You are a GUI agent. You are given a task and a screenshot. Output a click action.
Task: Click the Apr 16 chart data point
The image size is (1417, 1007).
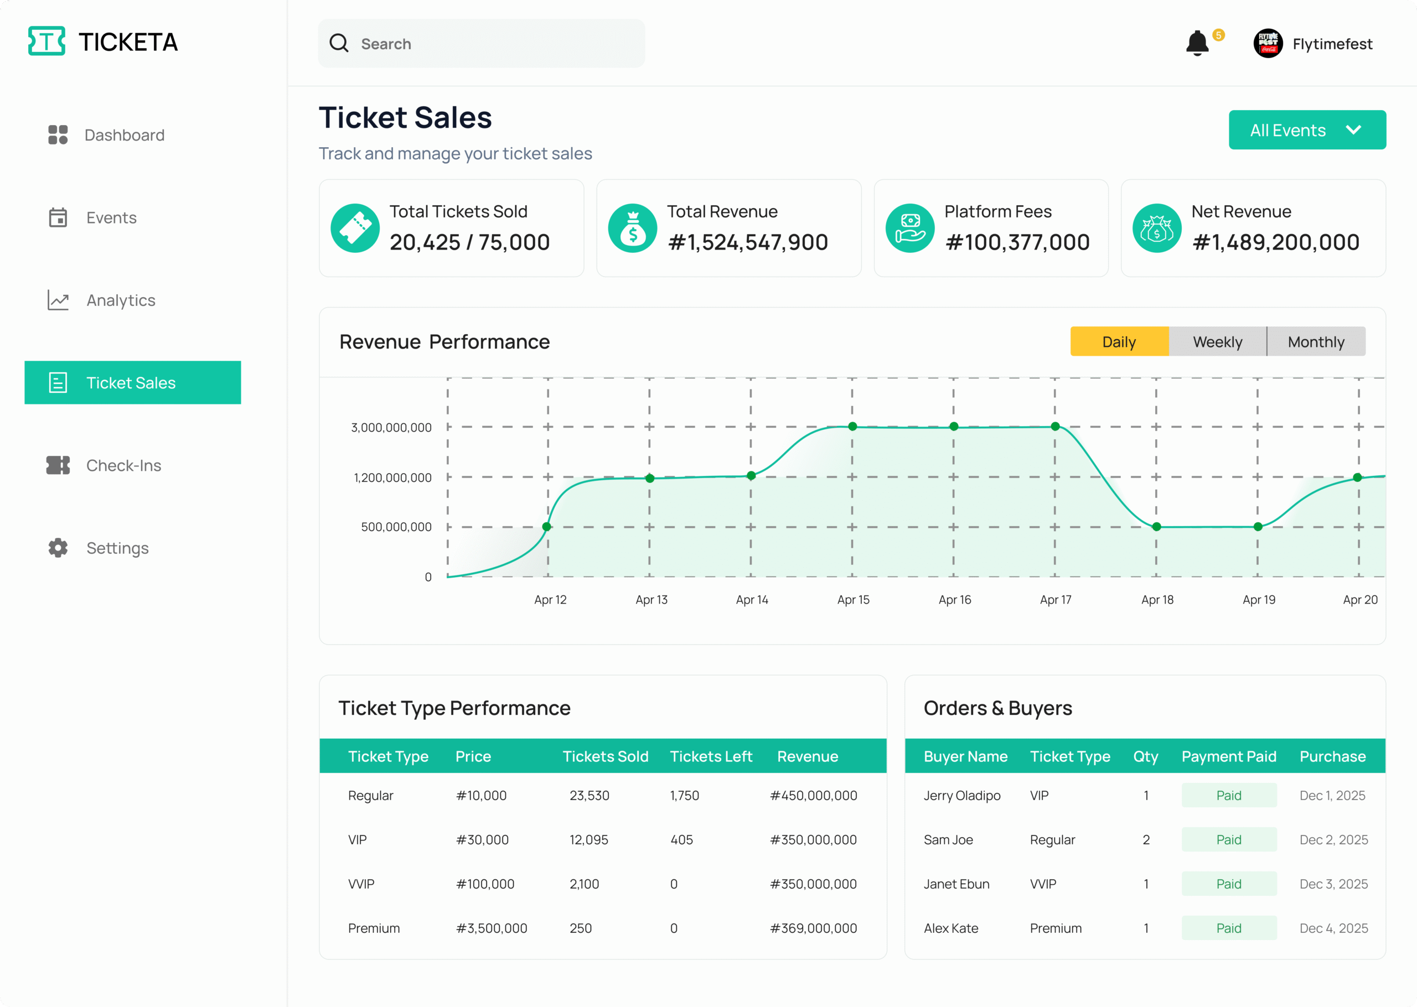(x=954, y=426)
